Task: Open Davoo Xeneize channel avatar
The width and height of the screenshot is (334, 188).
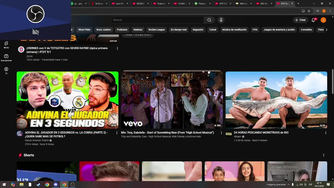Action: (20, 134)
